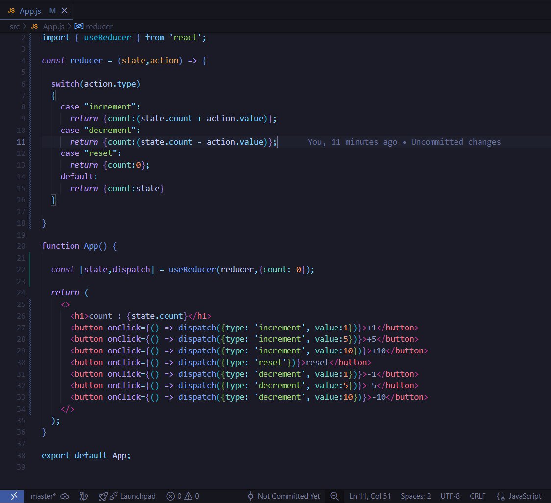Click the case "decrement" label
The height and width of the screenshot is (503, 551).
pos(100,130)
